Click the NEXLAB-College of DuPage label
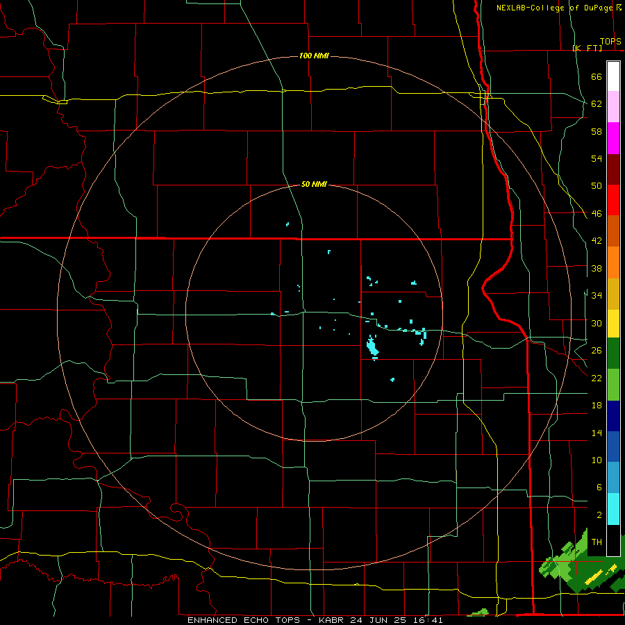 554,8
